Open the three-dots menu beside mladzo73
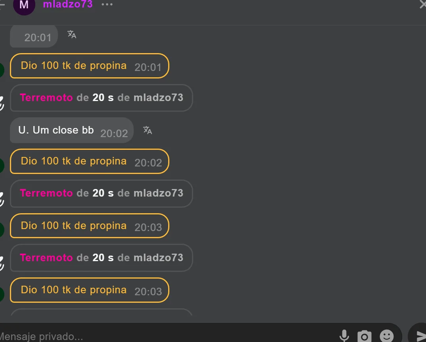 [107, 4]
